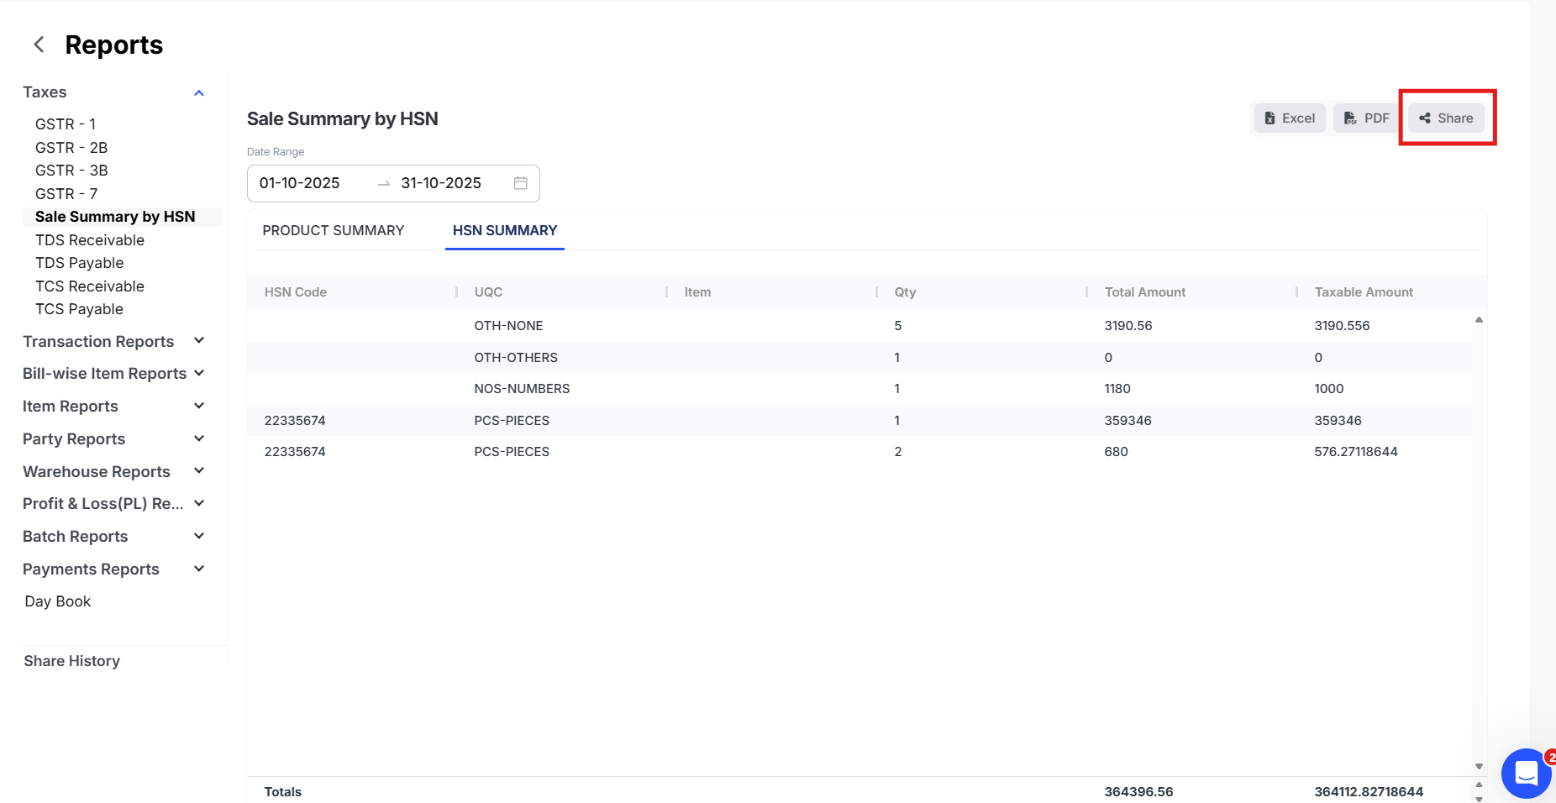This screenshot has width=1556, height=803.
Task: Click total amount 1180
Action: click(x=1117, y=389)
